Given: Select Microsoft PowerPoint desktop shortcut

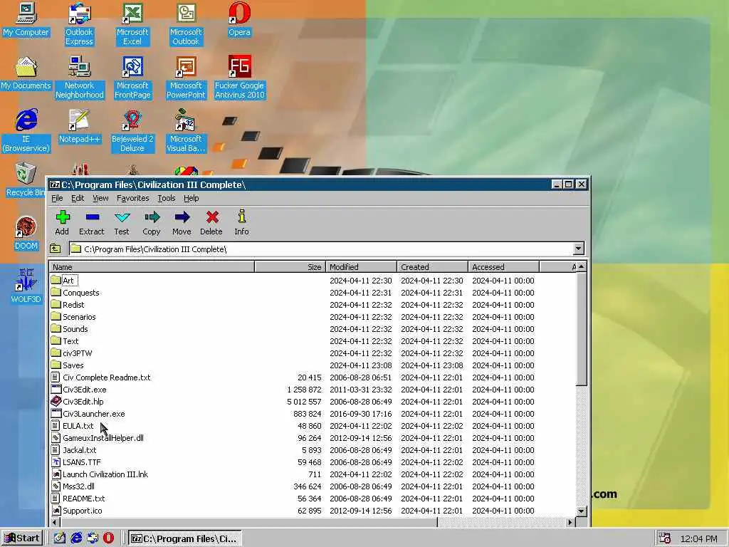Looking at the screenshot, I should point(186,78).
